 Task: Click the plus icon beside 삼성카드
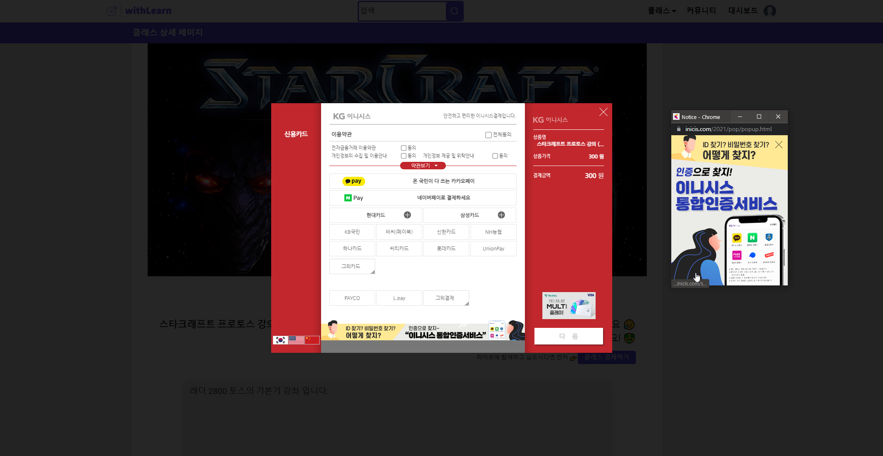[501, 215]
